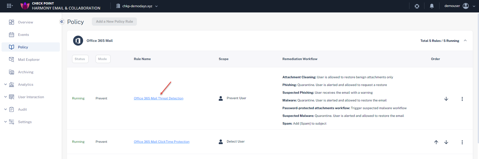Click the Archiving icon
This screenshot has width=479, height=159.
(x=12, y=72)
